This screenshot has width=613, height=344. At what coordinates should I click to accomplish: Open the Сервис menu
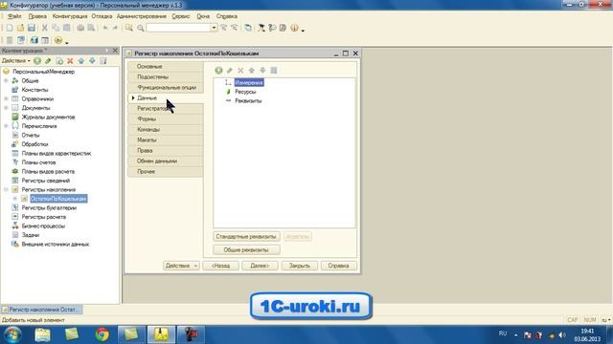coord(181,16)
